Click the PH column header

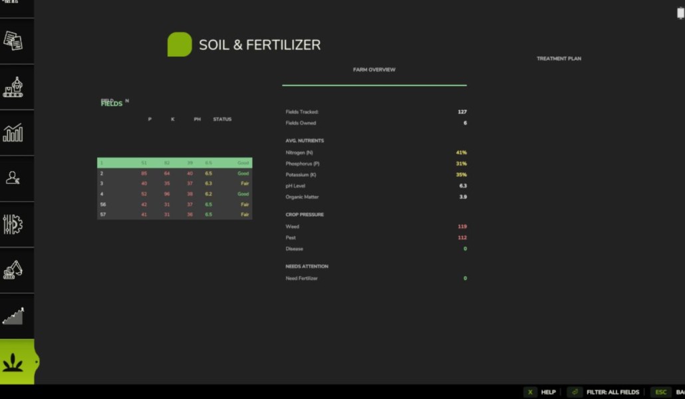click(198, 119)
